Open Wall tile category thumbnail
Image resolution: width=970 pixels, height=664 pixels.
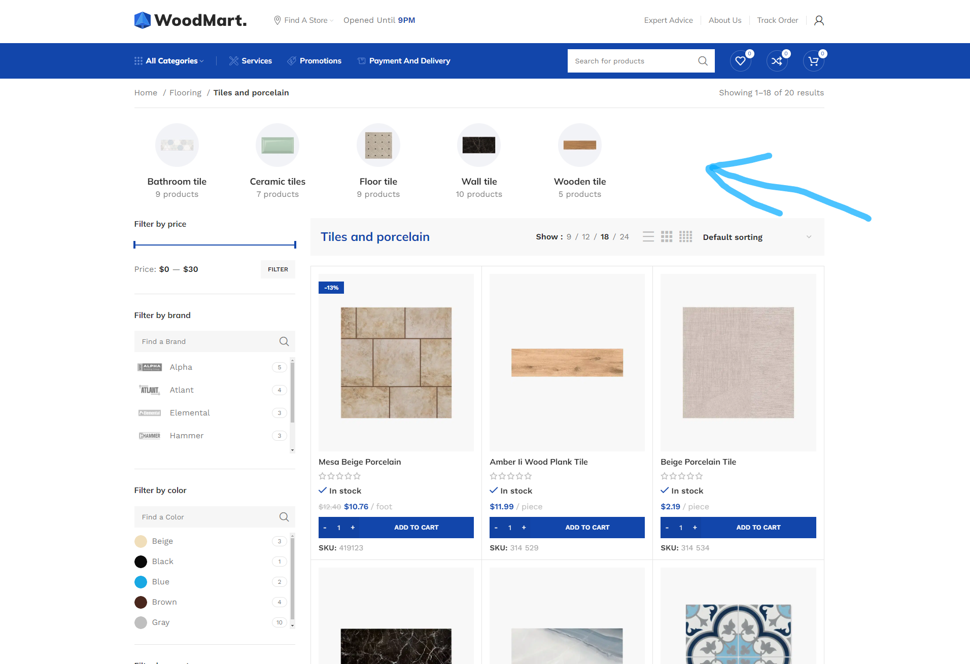pyautogui.click(x=479, y=145)
